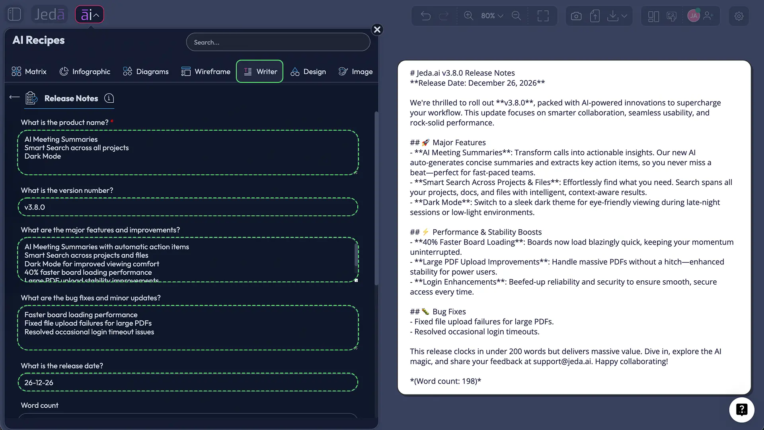The height and width of the screenshot is (430, 764).
Task: Open the chat comments icon
Action: pos(672,16)
